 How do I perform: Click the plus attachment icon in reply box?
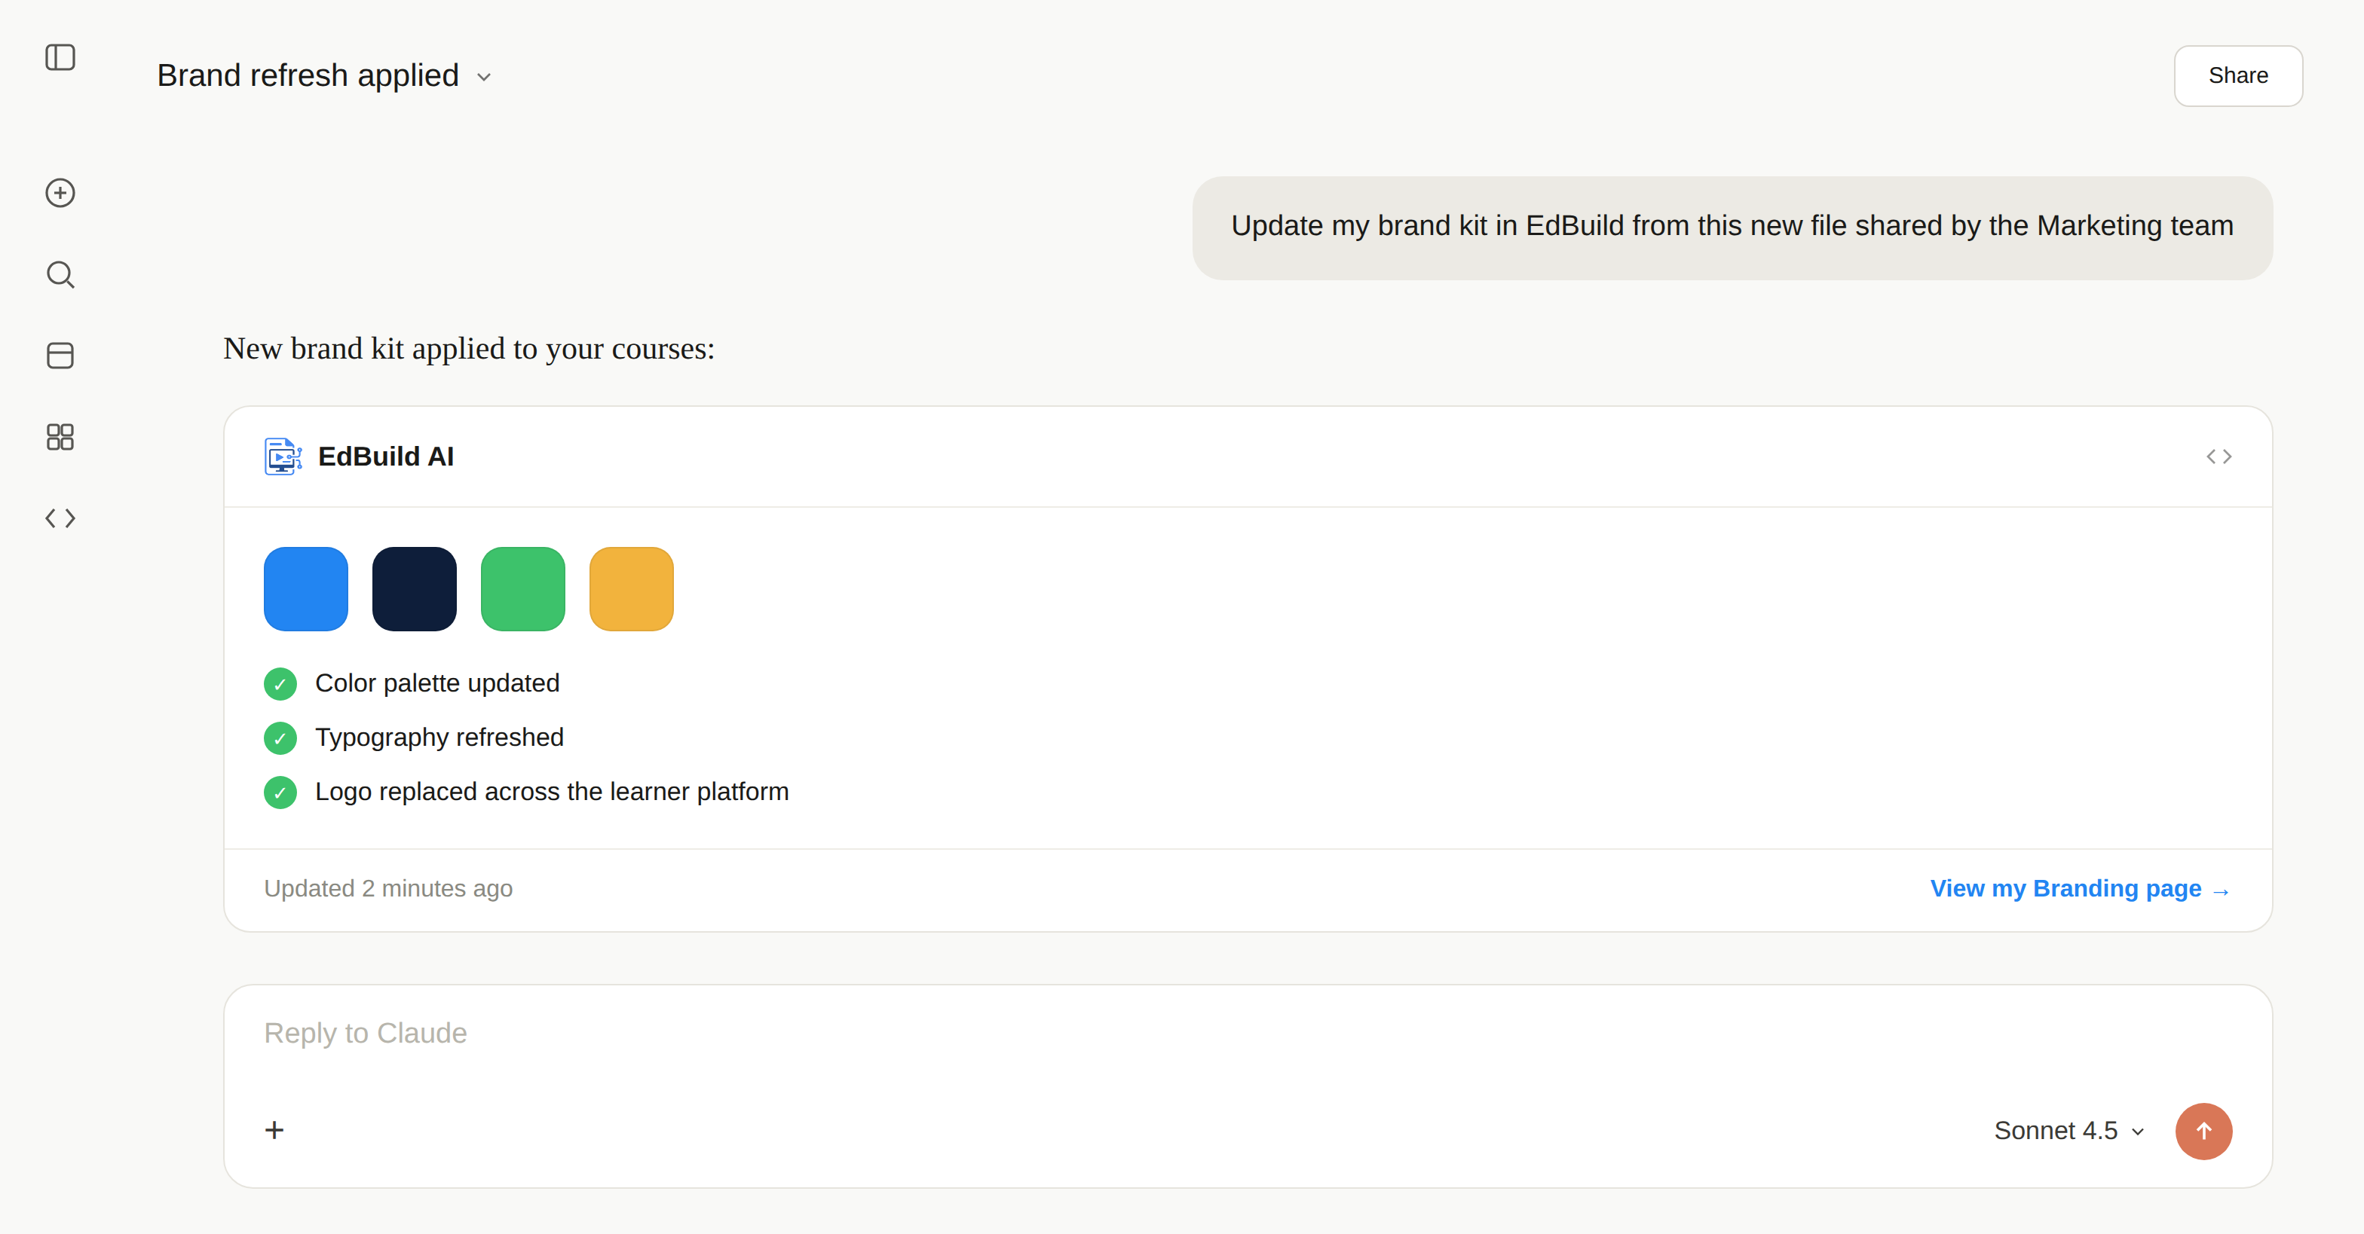pyautogui.click(x=274, y=1130)
